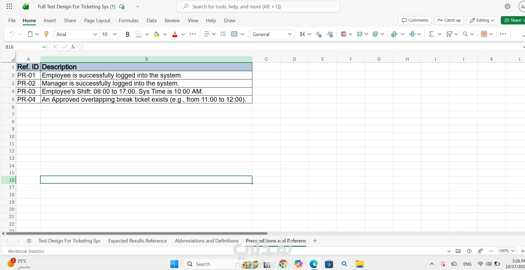The height and width of the screenshot is (270, 525).
Task: Apply cell borders icon
Action: click(138, 34)
